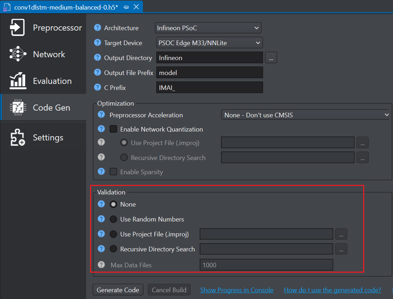Browse for Optimization recursive search directory
The width and height of the screenshot is (393, 299).
(x=362, y=157)
